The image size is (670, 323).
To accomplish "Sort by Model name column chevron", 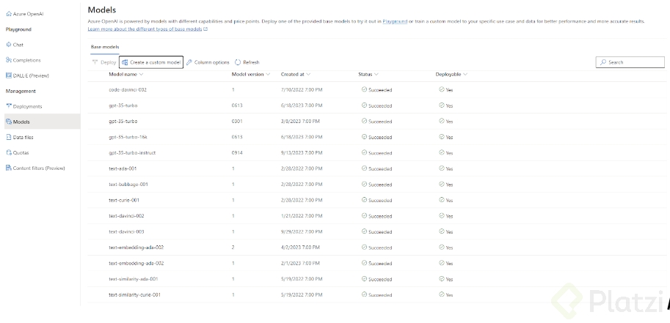I will (x=142, y=74).
